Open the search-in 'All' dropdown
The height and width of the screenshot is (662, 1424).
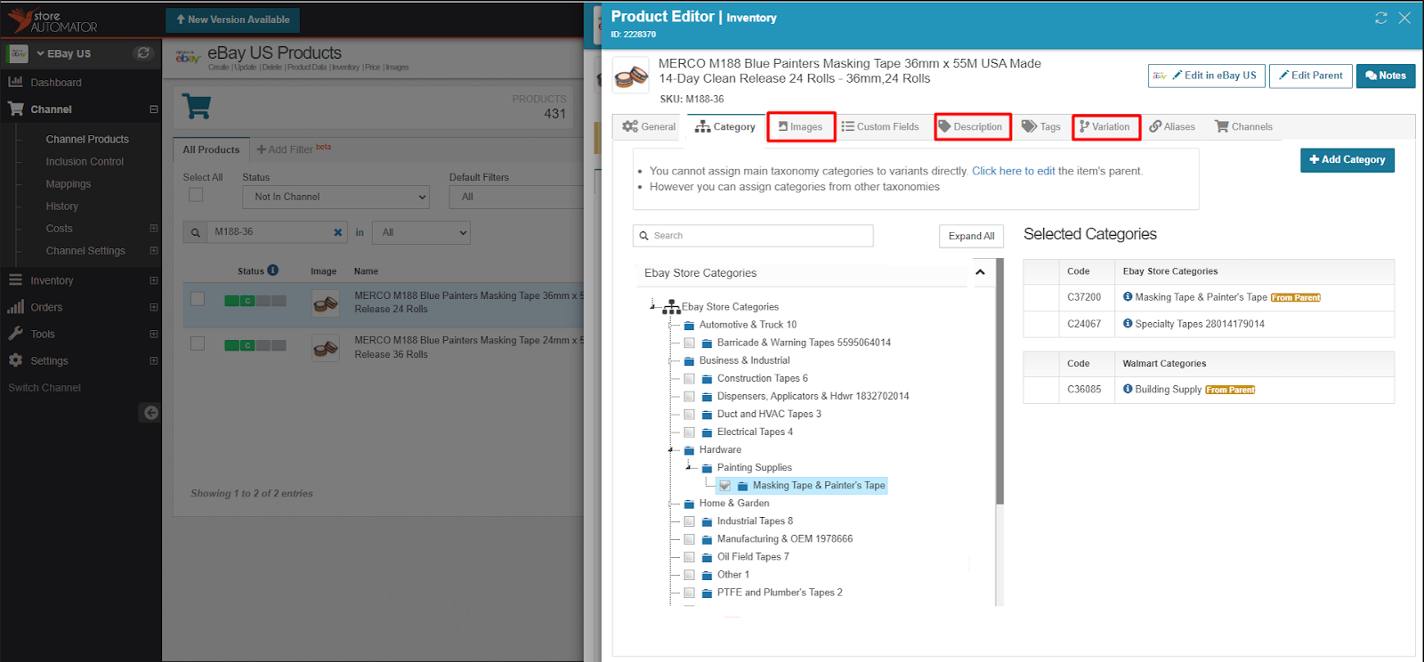[421, 232]
